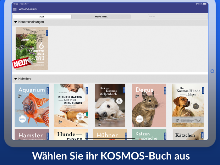
Task: Select the ALLE tab
Action: point(42,17)
